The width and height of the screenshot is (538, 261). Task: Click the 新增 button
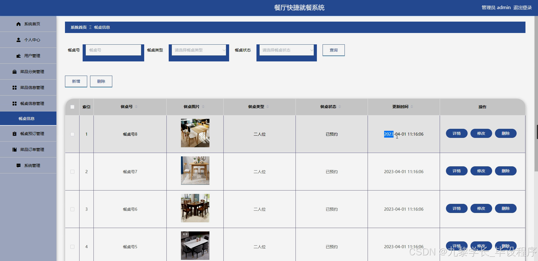tap(76, 81)
